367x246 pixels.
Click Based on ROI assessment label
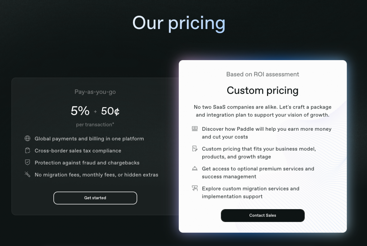click(263, 74)
